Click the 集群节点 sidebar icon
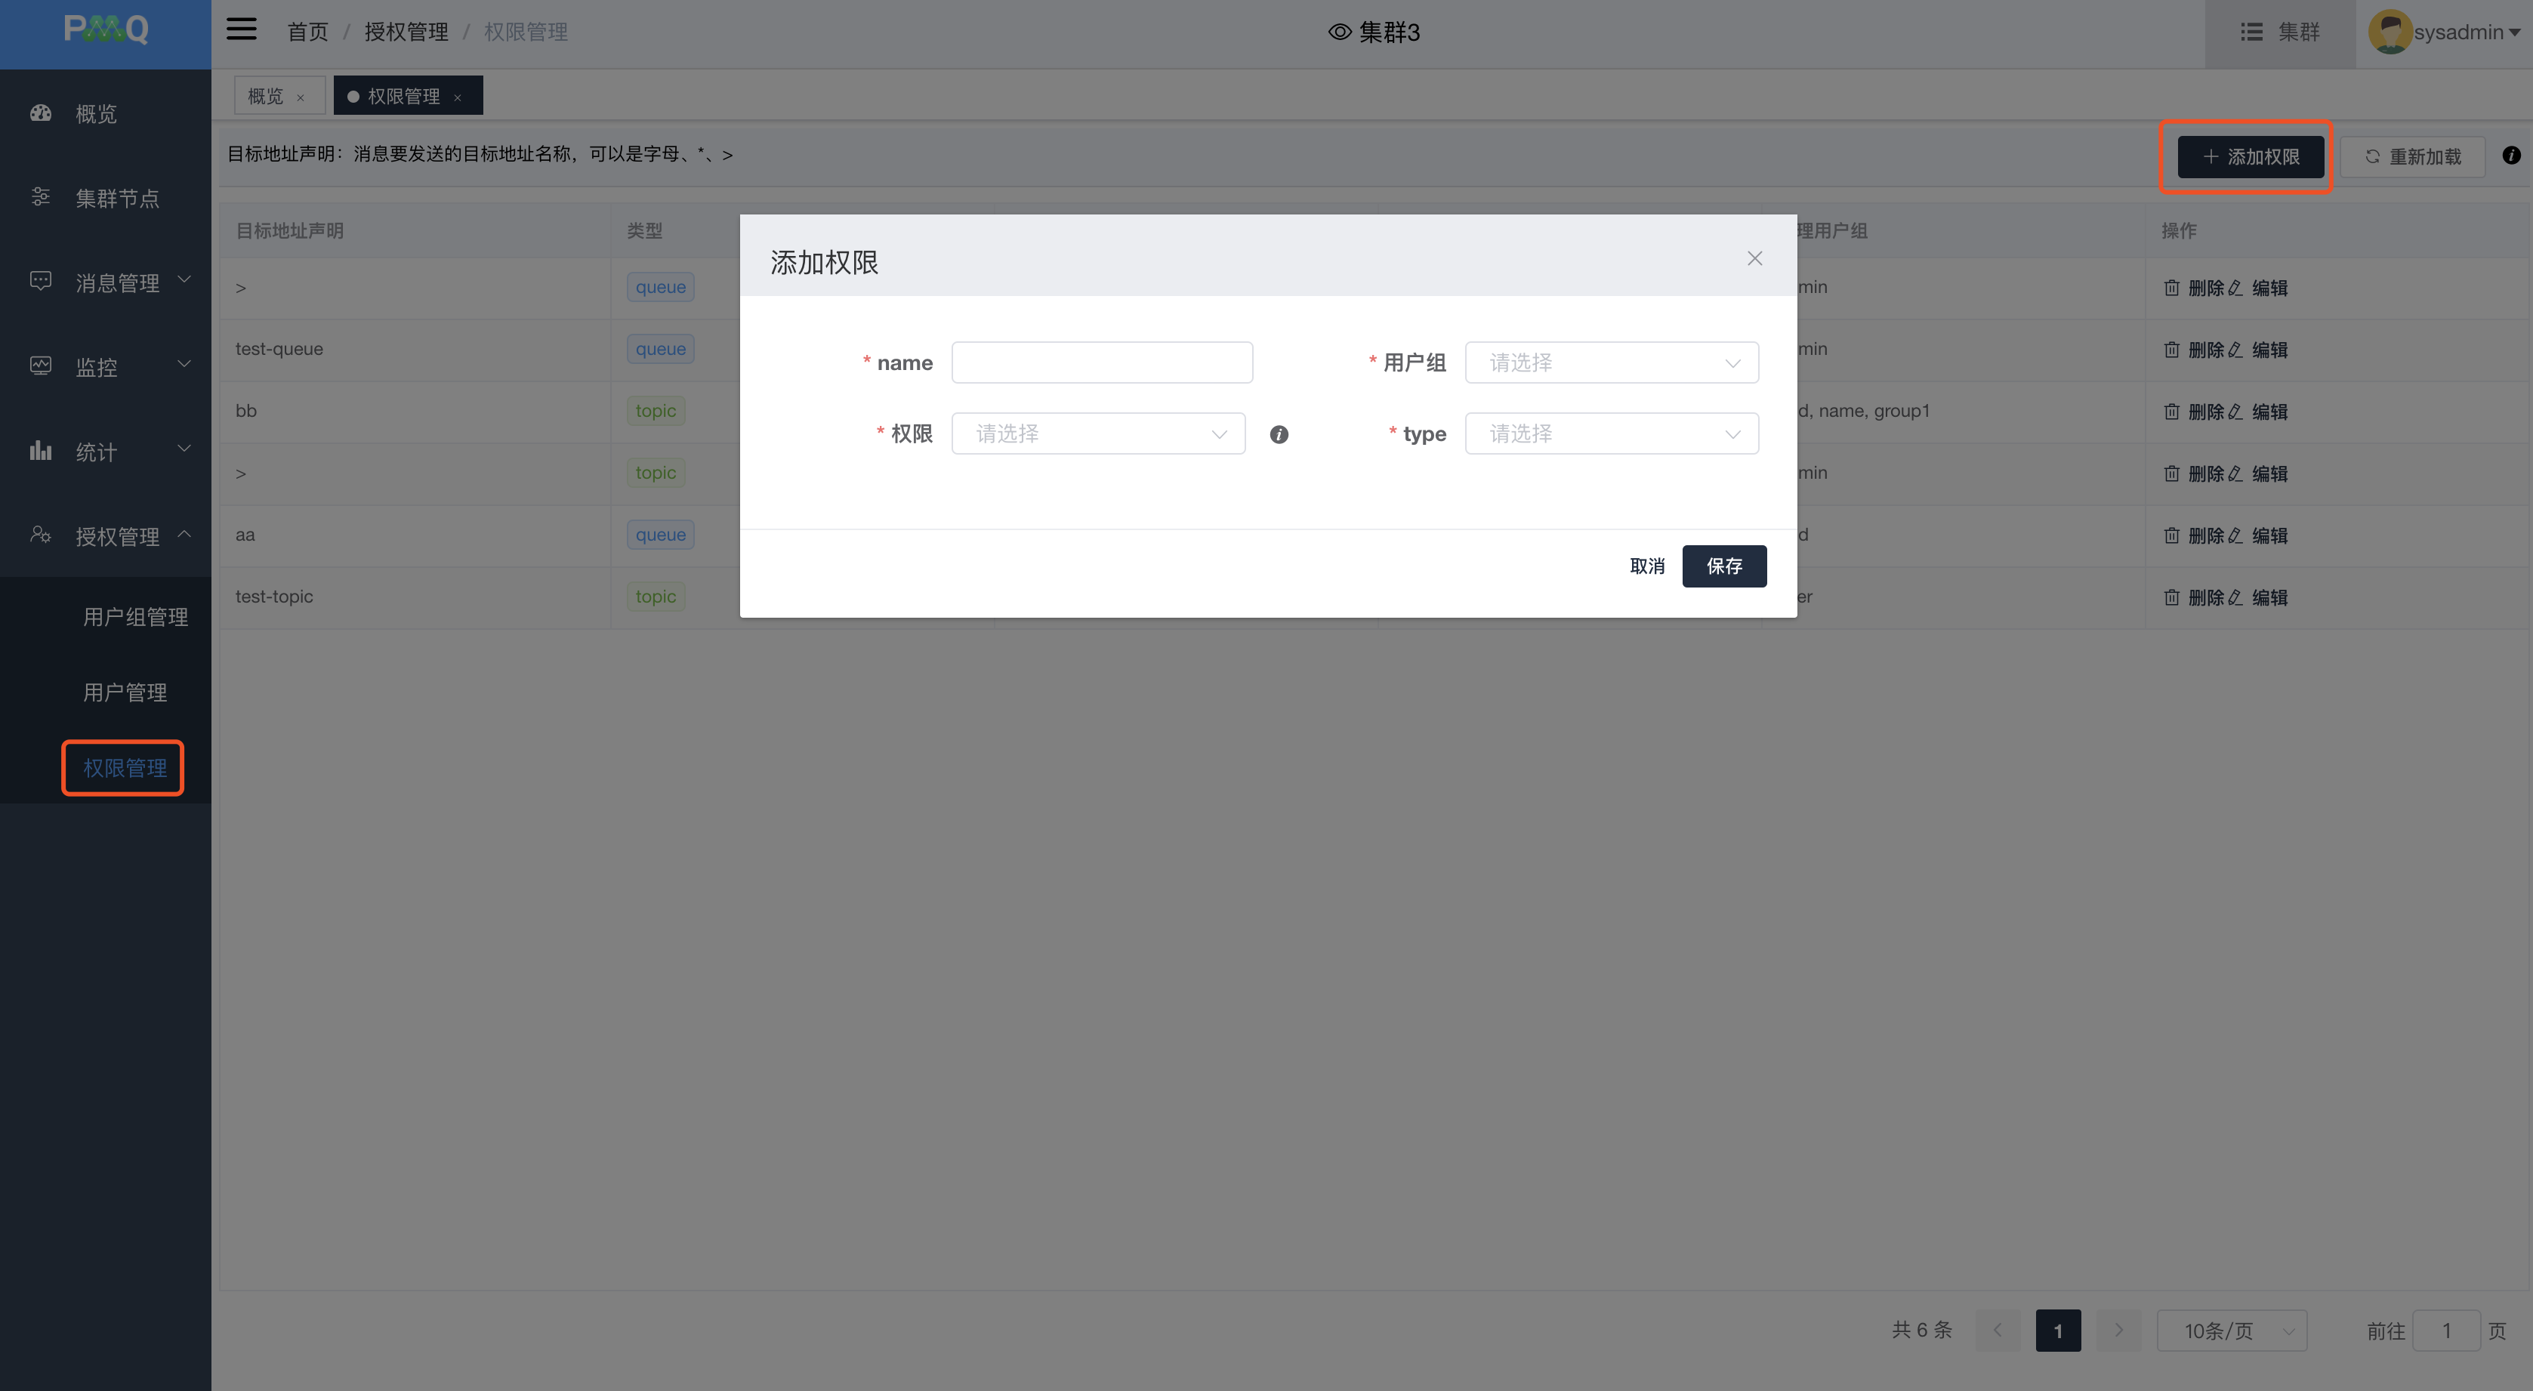 pyautogui.click(x=40, y=198)
